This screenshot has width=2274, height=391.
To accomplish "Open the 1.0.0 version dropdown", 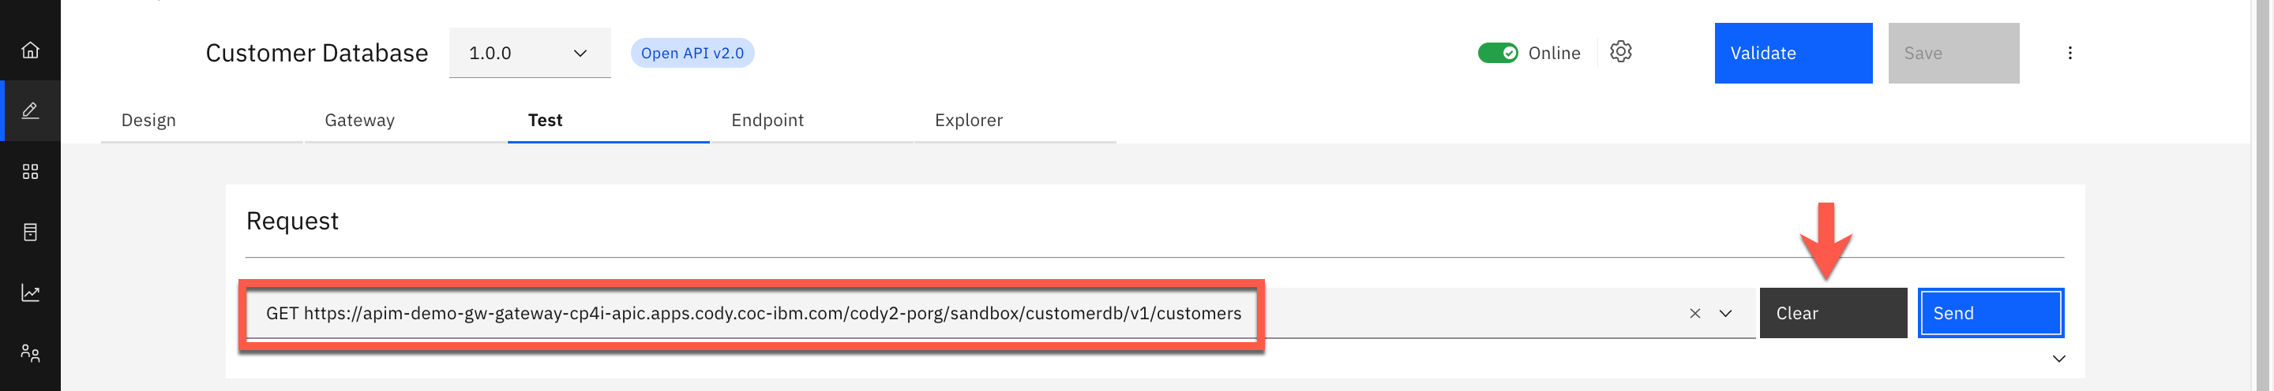I will (530, 53).
